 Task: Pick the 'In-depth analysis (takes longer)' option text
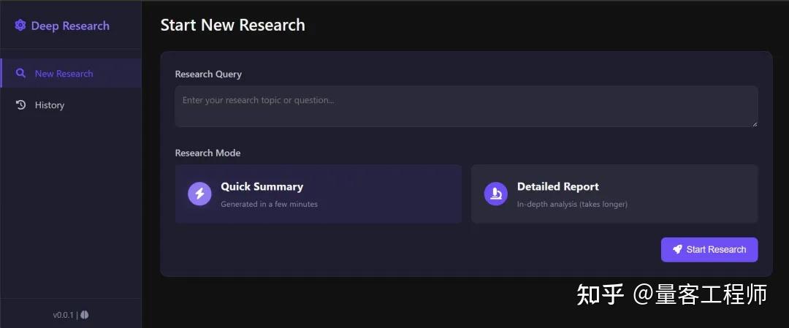pos(572,205)
